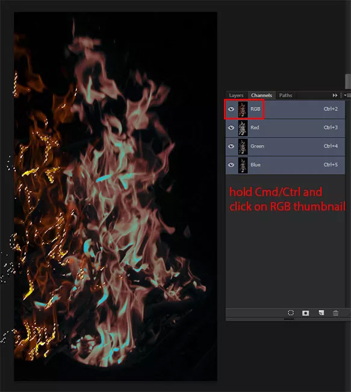This screenshot has width=351, height=392.
Task: Click Save selection as channel icon
Action: pyautogui.click(x=306, y=313)
